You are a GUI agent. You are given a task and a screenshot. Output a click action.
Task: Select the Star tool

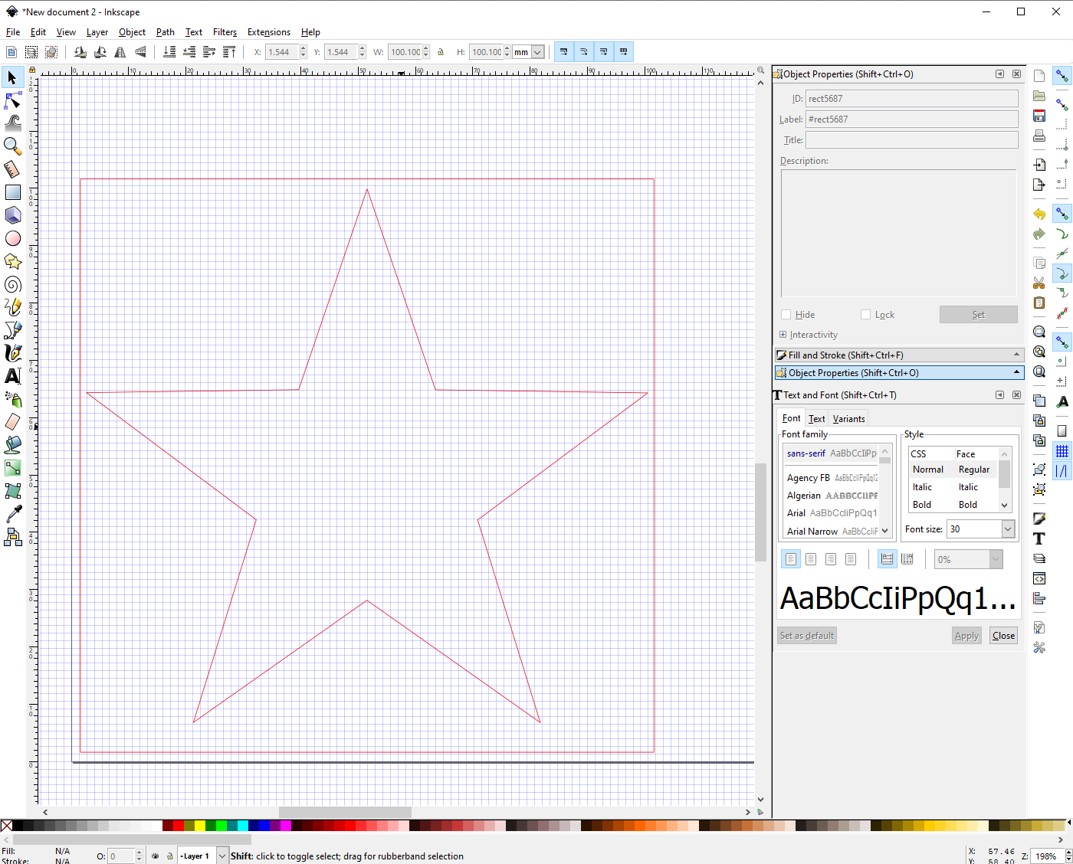coord(12,261)
